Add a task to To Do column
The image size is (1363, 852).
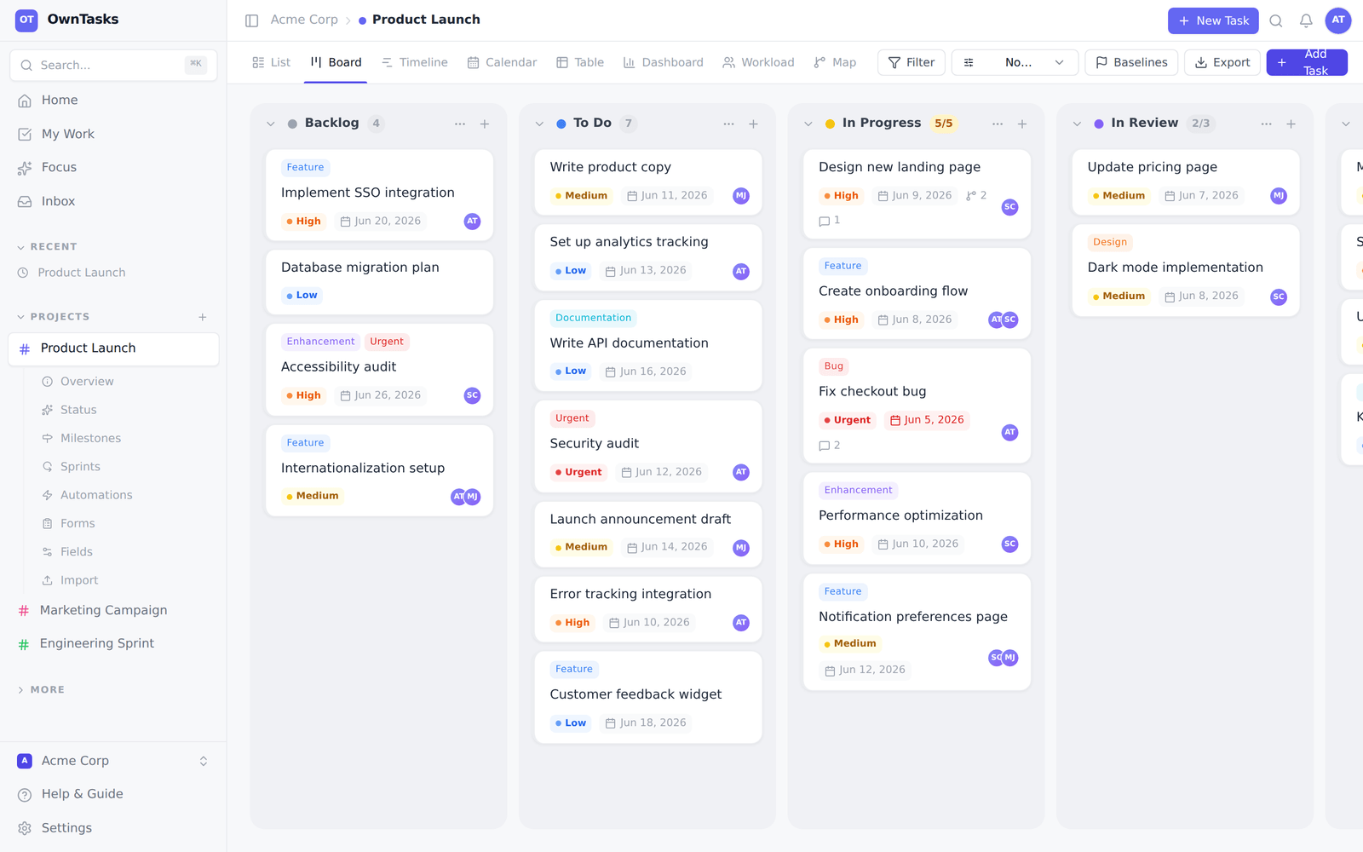pos(753,124)
